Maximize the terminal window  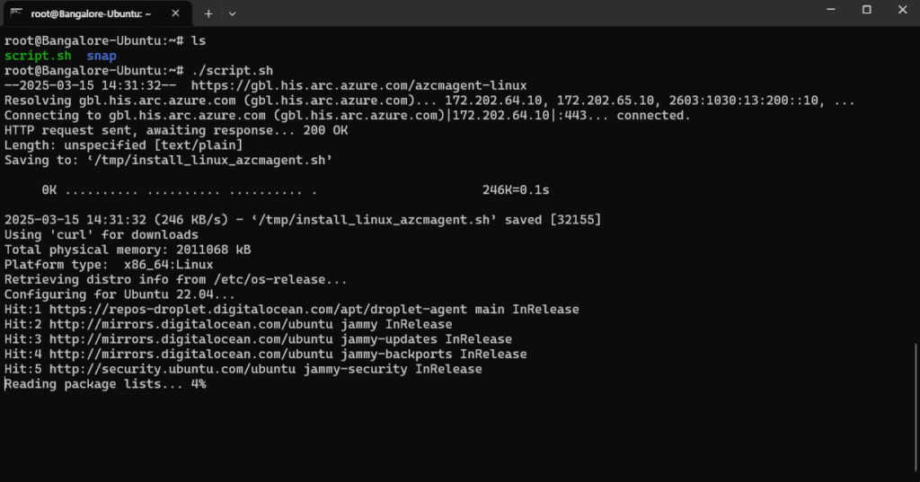pyautogui.click(x=867, y=10)
